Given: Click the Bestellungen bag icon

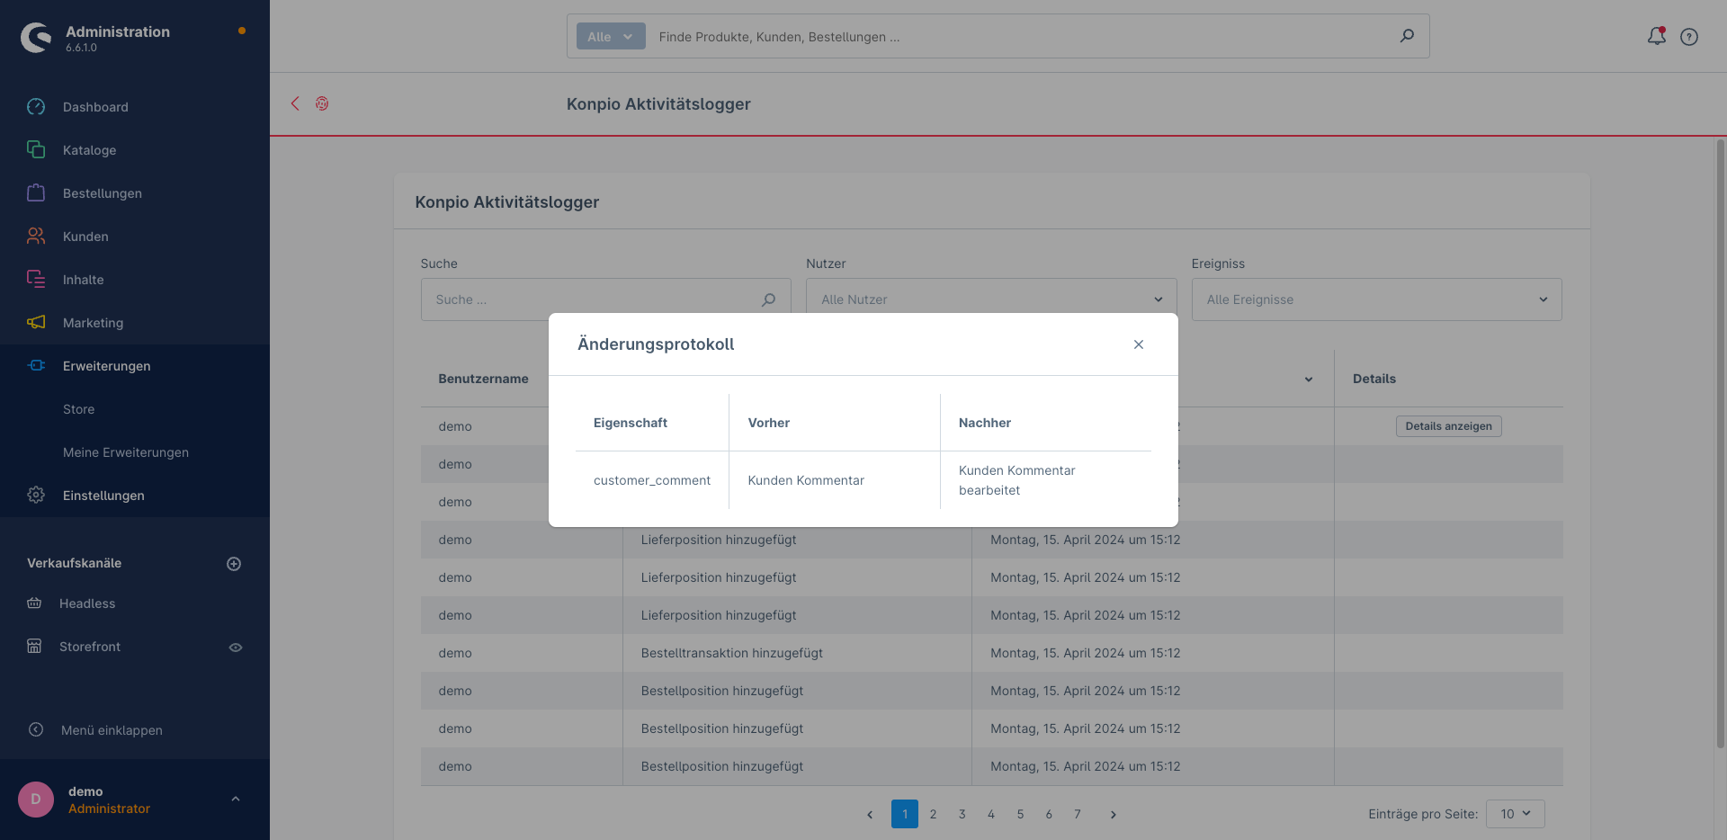Looking at the screenshot, I should (36, 193).
